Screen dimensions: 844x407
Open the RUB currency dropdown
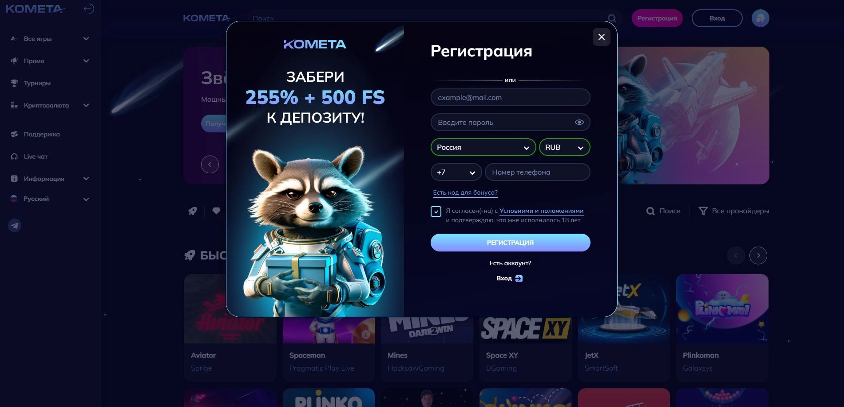[x=564, y=147]
